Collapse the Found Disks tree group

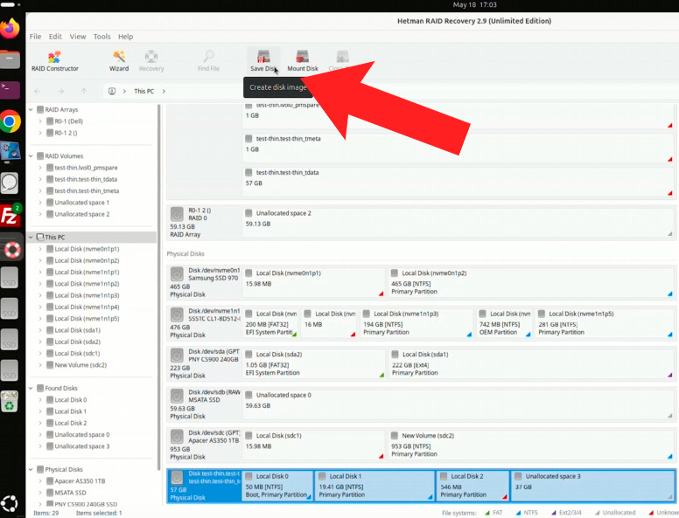[x=31, y=389]
